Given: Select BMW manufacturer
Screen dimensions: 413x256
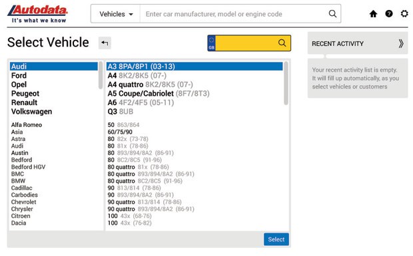Looking at the screenshot, I should 18,181.
